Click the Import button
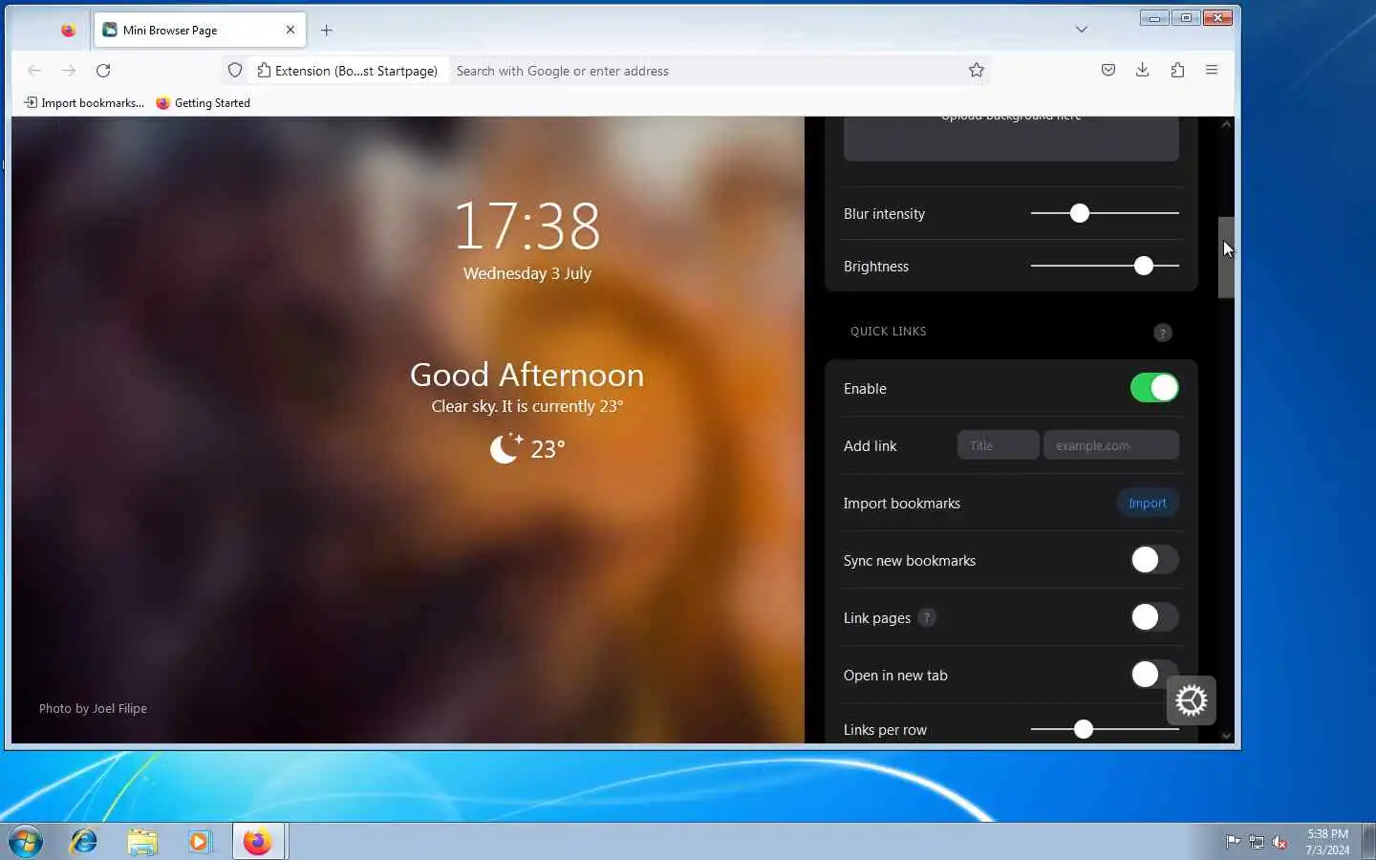 1147,503
